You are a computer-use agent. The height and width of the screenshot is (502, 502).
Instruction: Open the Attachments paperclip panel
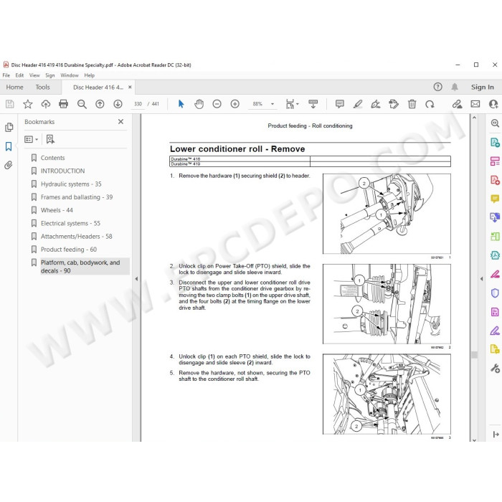click(9, 165)
